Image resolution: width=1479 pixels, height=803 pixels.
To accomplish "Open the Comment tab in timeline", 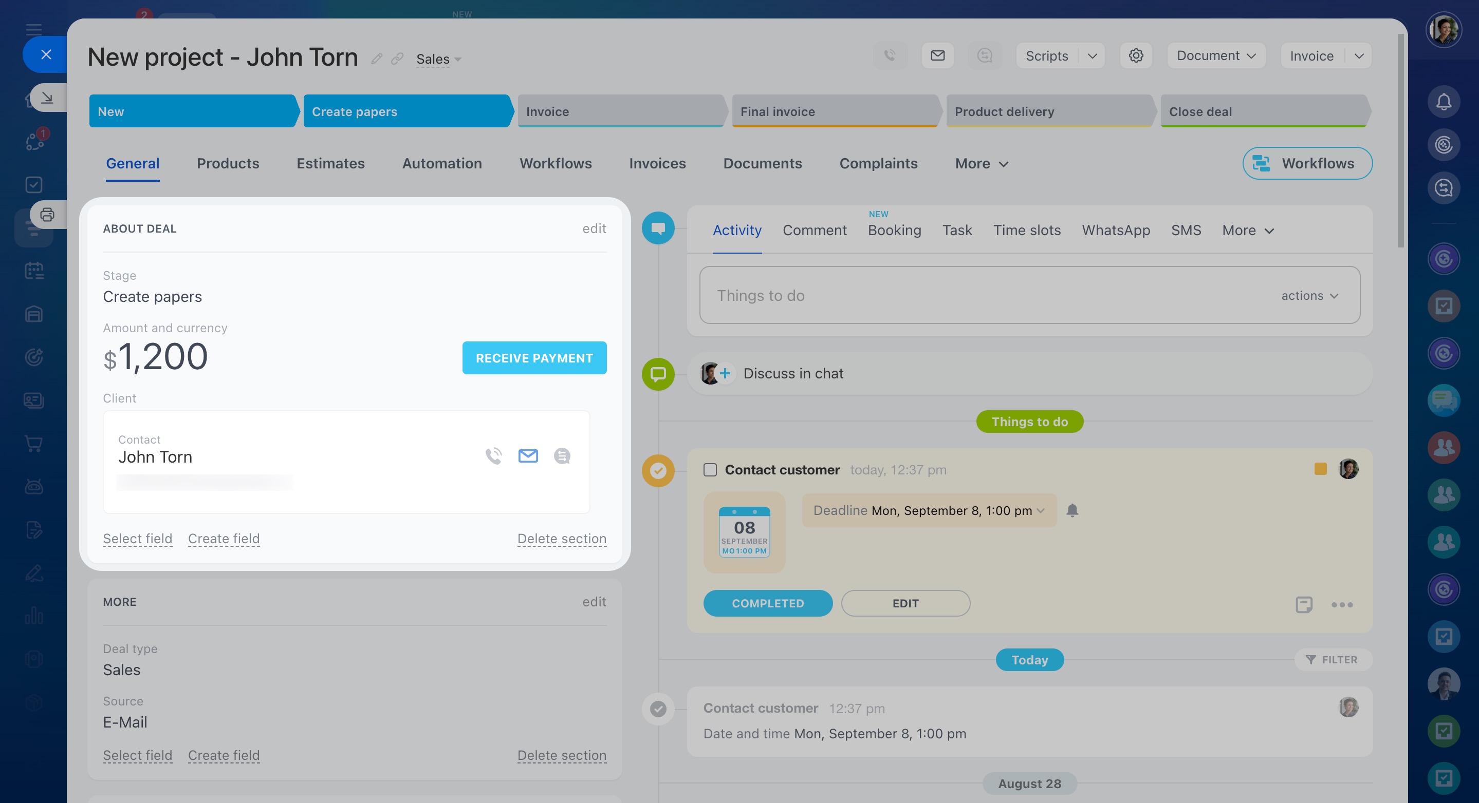I will pyautogui.click(x=814, y=230).
